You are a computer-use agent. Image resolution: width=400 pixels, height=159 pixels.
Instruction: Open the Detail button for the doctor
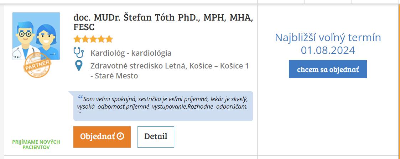tap(156, 137)
